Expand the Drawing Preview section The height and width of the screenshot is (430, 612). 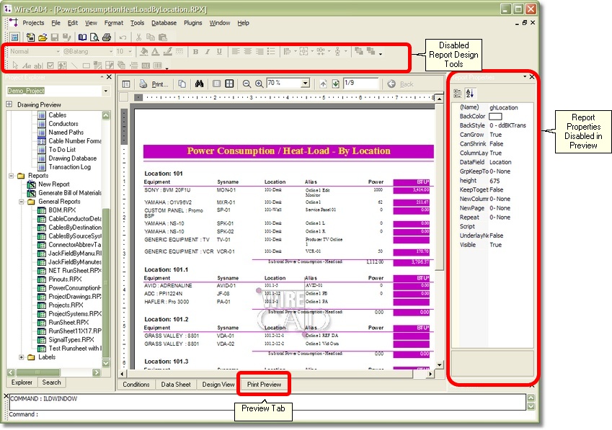[9, 104]
